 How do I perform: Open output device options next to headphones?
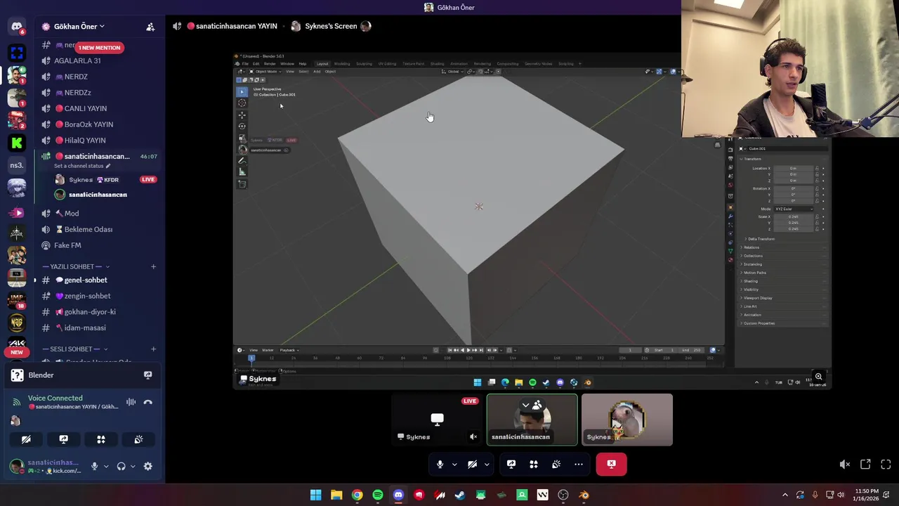click(133, 466)
